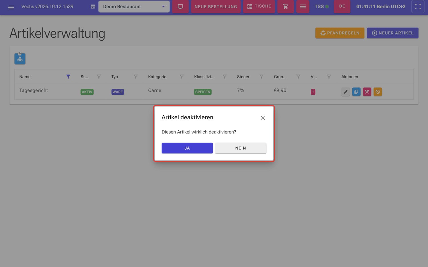Toggle fullscreen mode icon
Image resolution: width=428 pixels, height=267 pixels.
[x=418, y=7]
